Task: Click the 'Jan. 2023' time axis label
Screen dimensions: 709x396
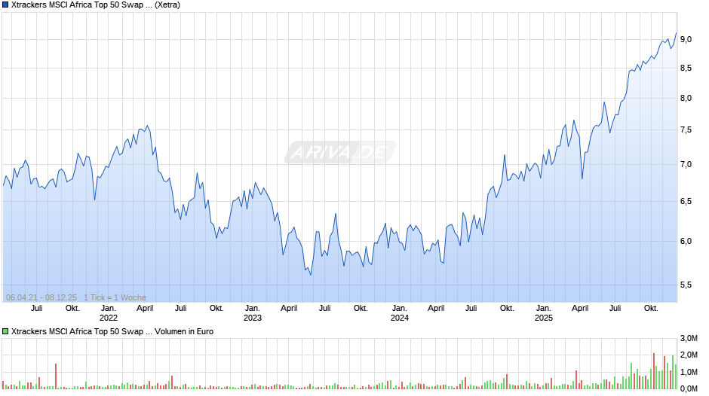Action: tap(253, 313)
